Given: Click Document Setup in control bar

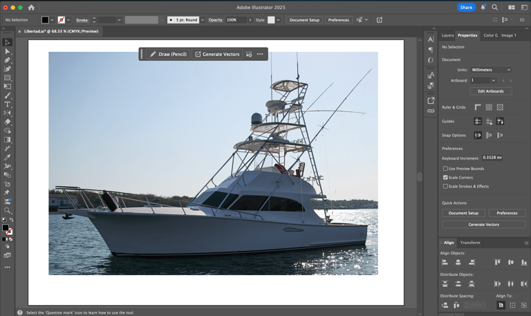Looking at the screenshot, I should (x=304, y=20).
